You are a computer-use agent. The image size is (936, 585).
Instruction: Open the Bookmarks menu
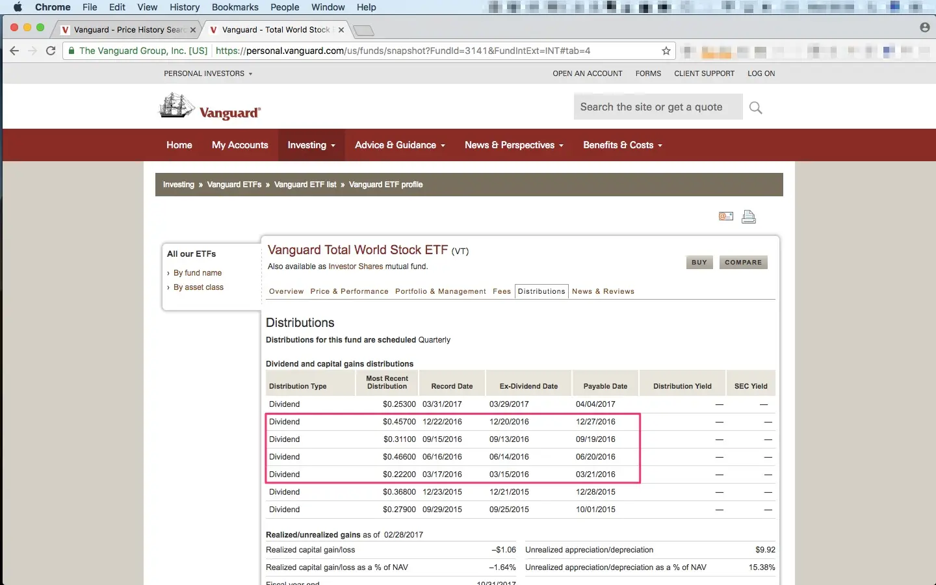click(x=235, y=7)
